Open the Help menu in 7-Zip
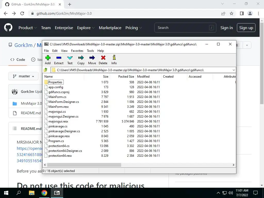This screenshot has height=198, width=264. (x=101, y=51)
